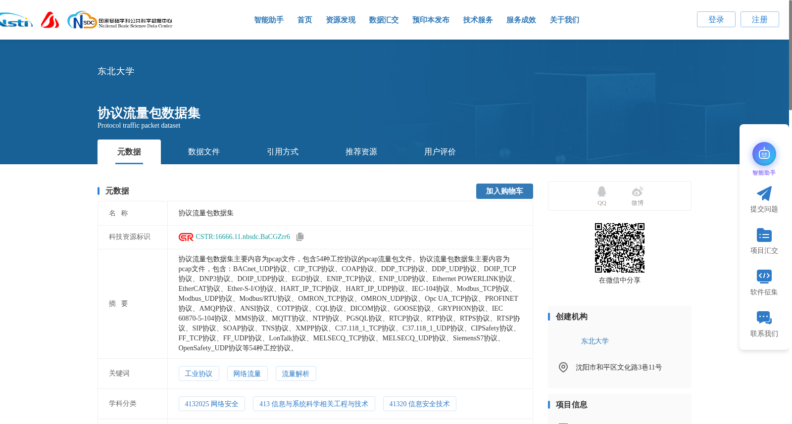792x424 pixels.
Task: Open 智能助手 in the top navigation
Action: [x=269, y=20]
